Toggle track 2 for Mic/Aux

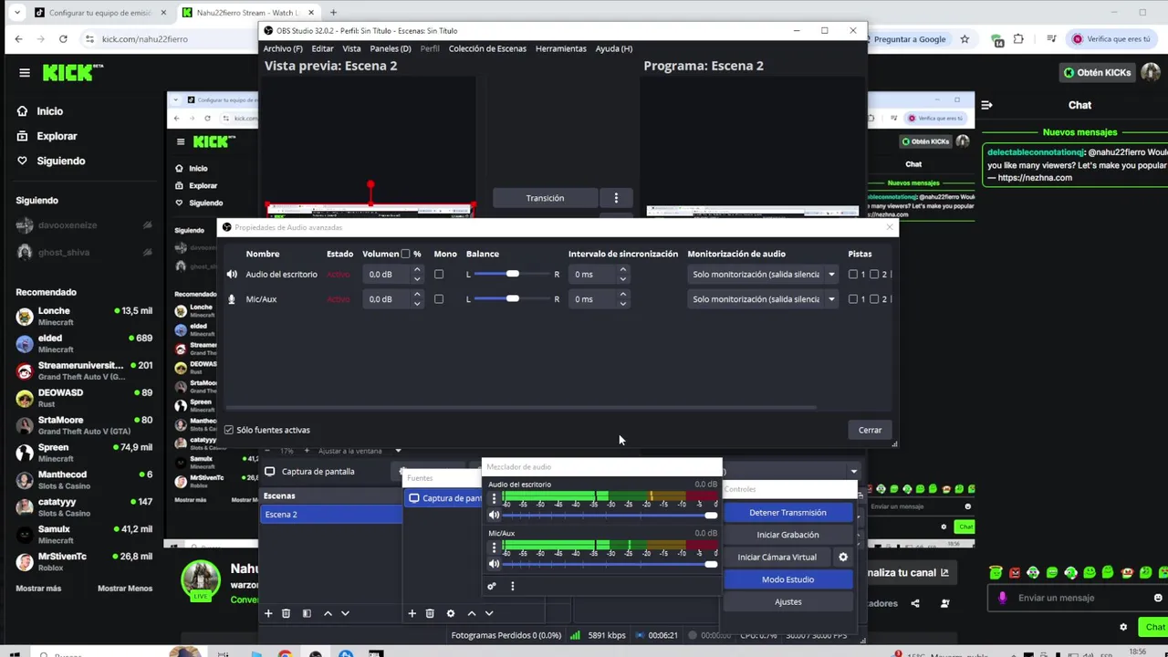874,299
